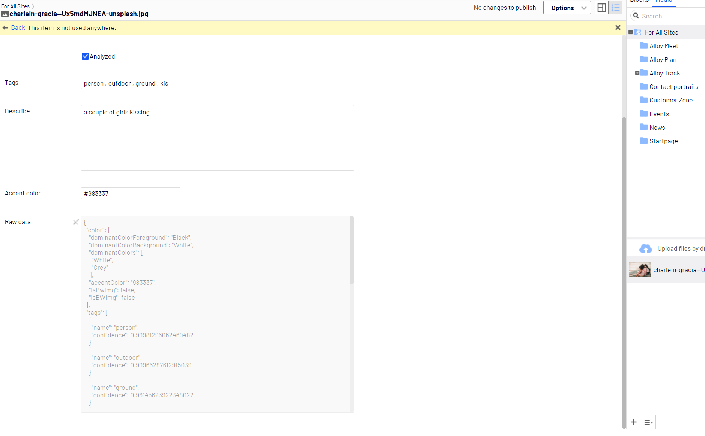The image size is (705, 436).
Task: Switch to On-Page Editing view icon
Action: tap(601, 8)
